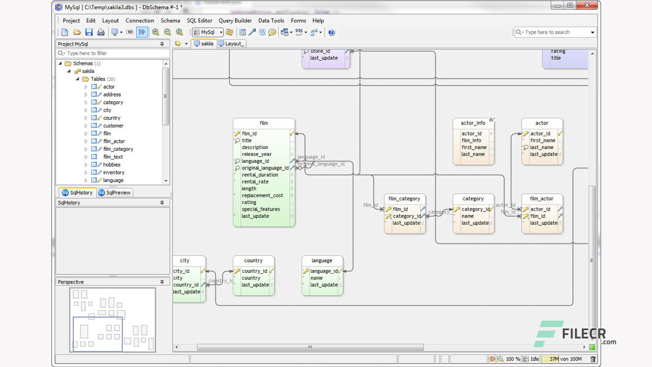Screen dimensions: 652x367
Task: Add a callout comment with speech bubble icon
Action: (272, 32)
